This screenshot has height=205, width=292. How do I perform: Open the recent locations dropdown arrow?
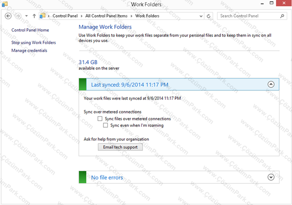pos(26,16)
